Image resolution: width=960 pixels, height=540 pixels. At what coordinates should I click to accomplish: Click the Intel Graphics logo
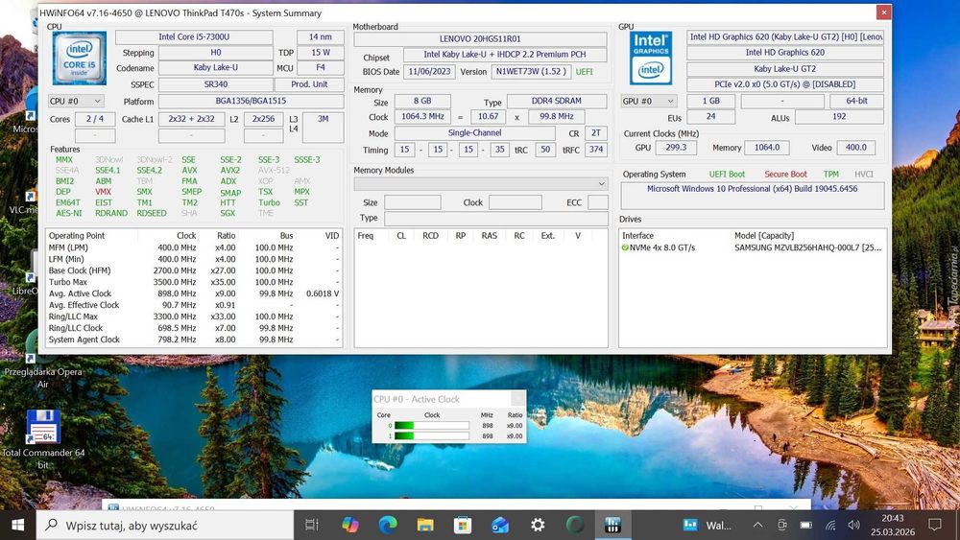click(x=651, y=59)
